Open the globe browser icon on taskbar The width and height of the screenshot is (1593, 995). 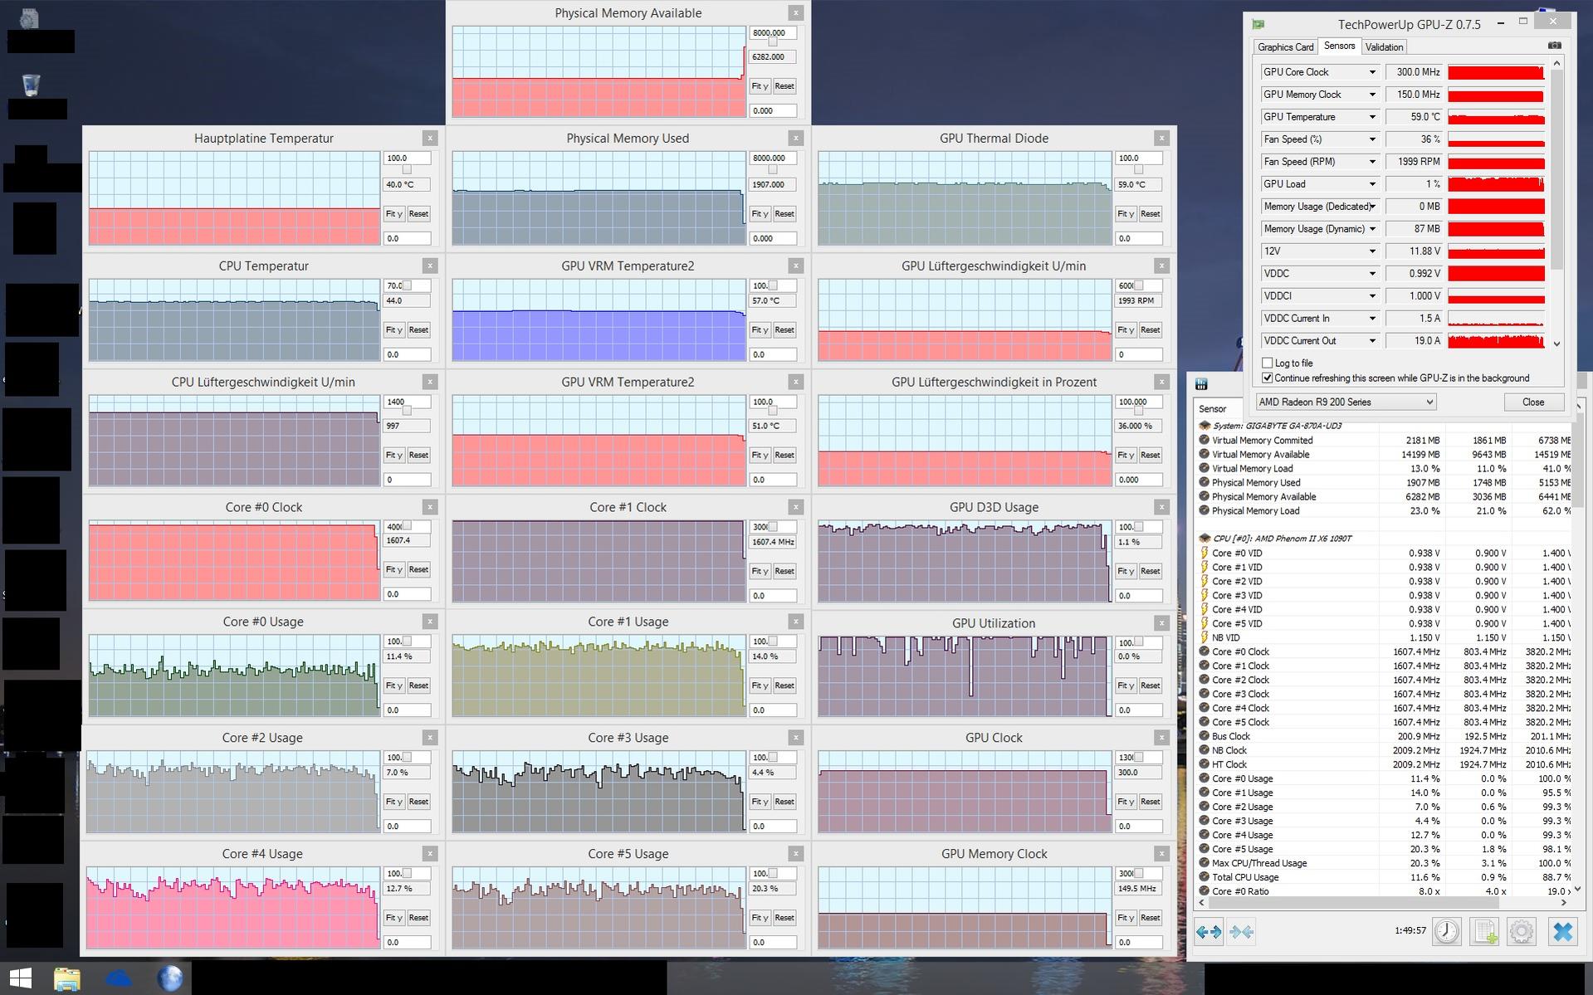[x=170, y=978]
